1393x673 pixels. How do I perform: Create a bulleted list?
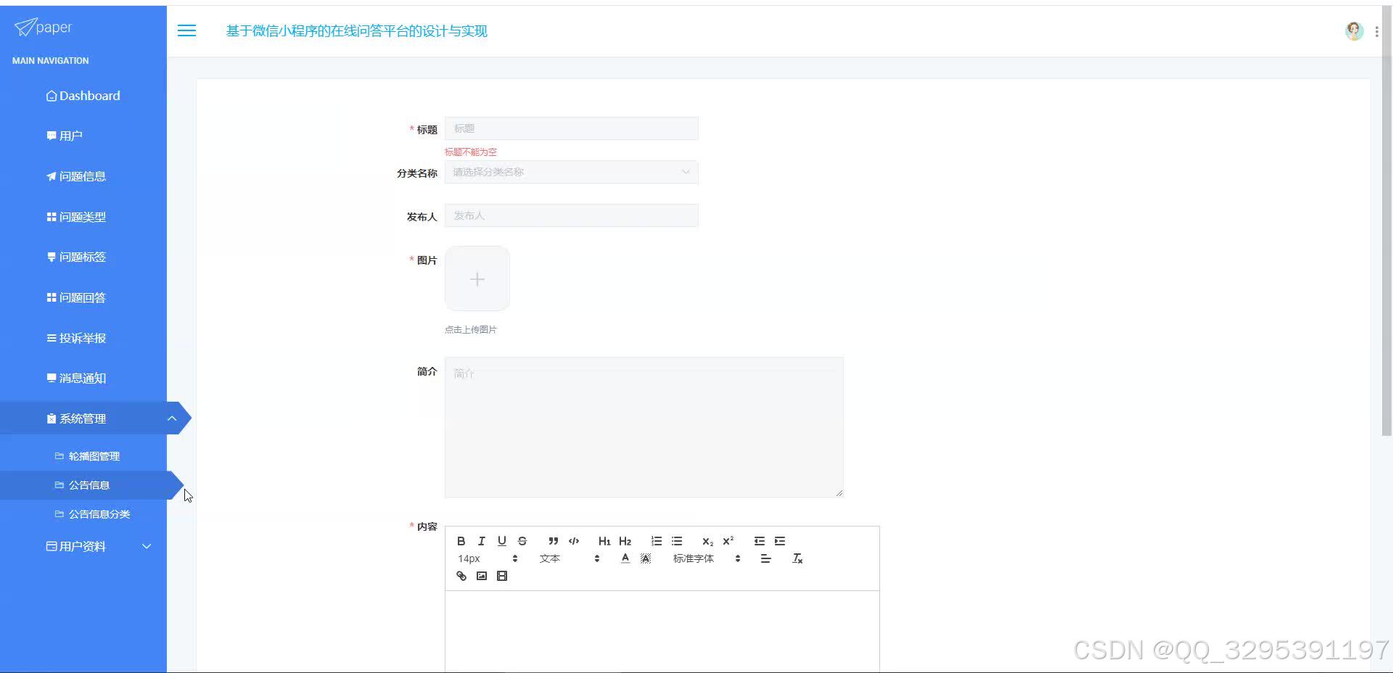[x=676, y=541]
